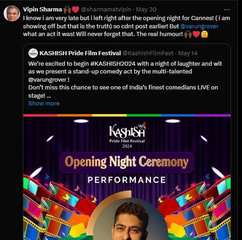242x240 pixels.
Task: Click the KASHISH Pride Film Festival avatar
Action: click(x=33, y=53)
